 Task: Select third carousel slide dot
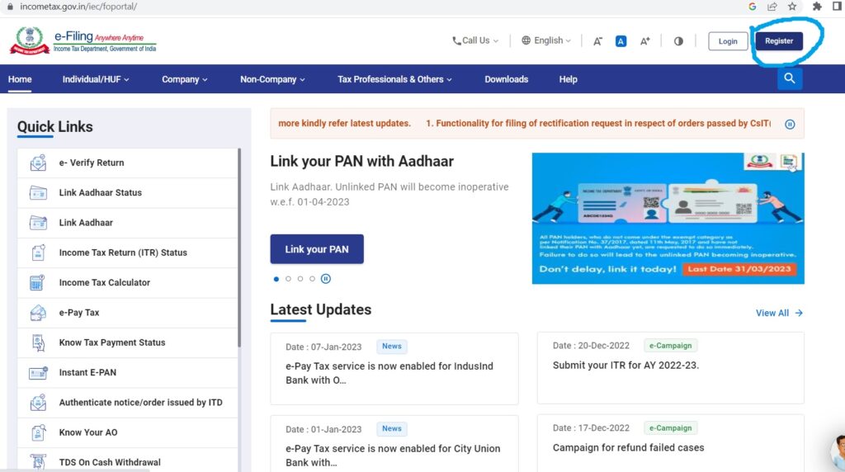(x=300, y=279)
